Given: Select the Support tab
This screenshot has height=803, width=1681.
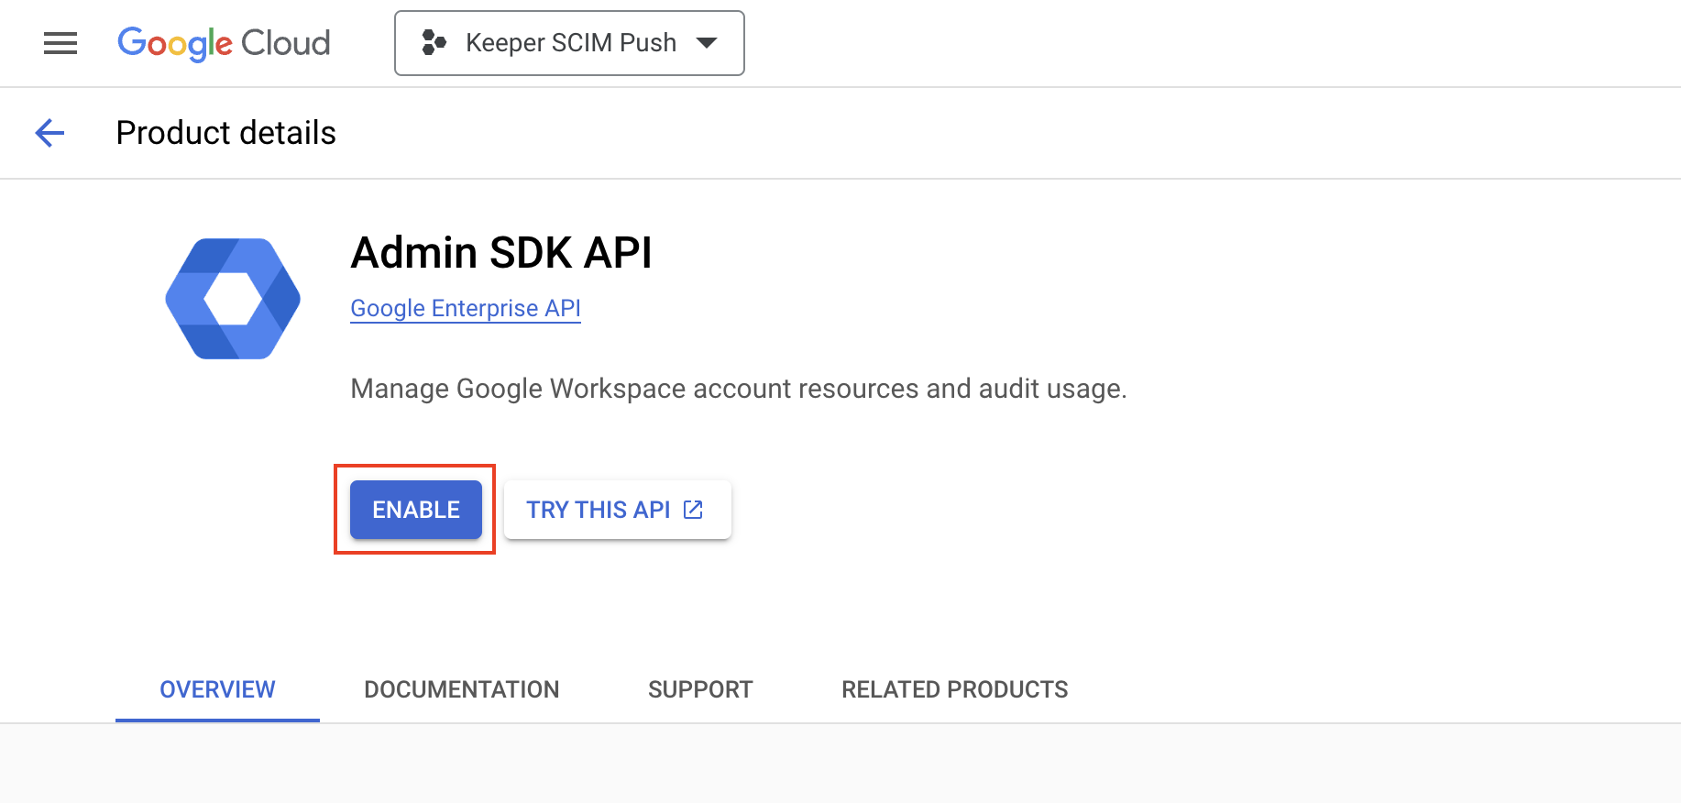Looking at the screenshot, I should 700,689.
